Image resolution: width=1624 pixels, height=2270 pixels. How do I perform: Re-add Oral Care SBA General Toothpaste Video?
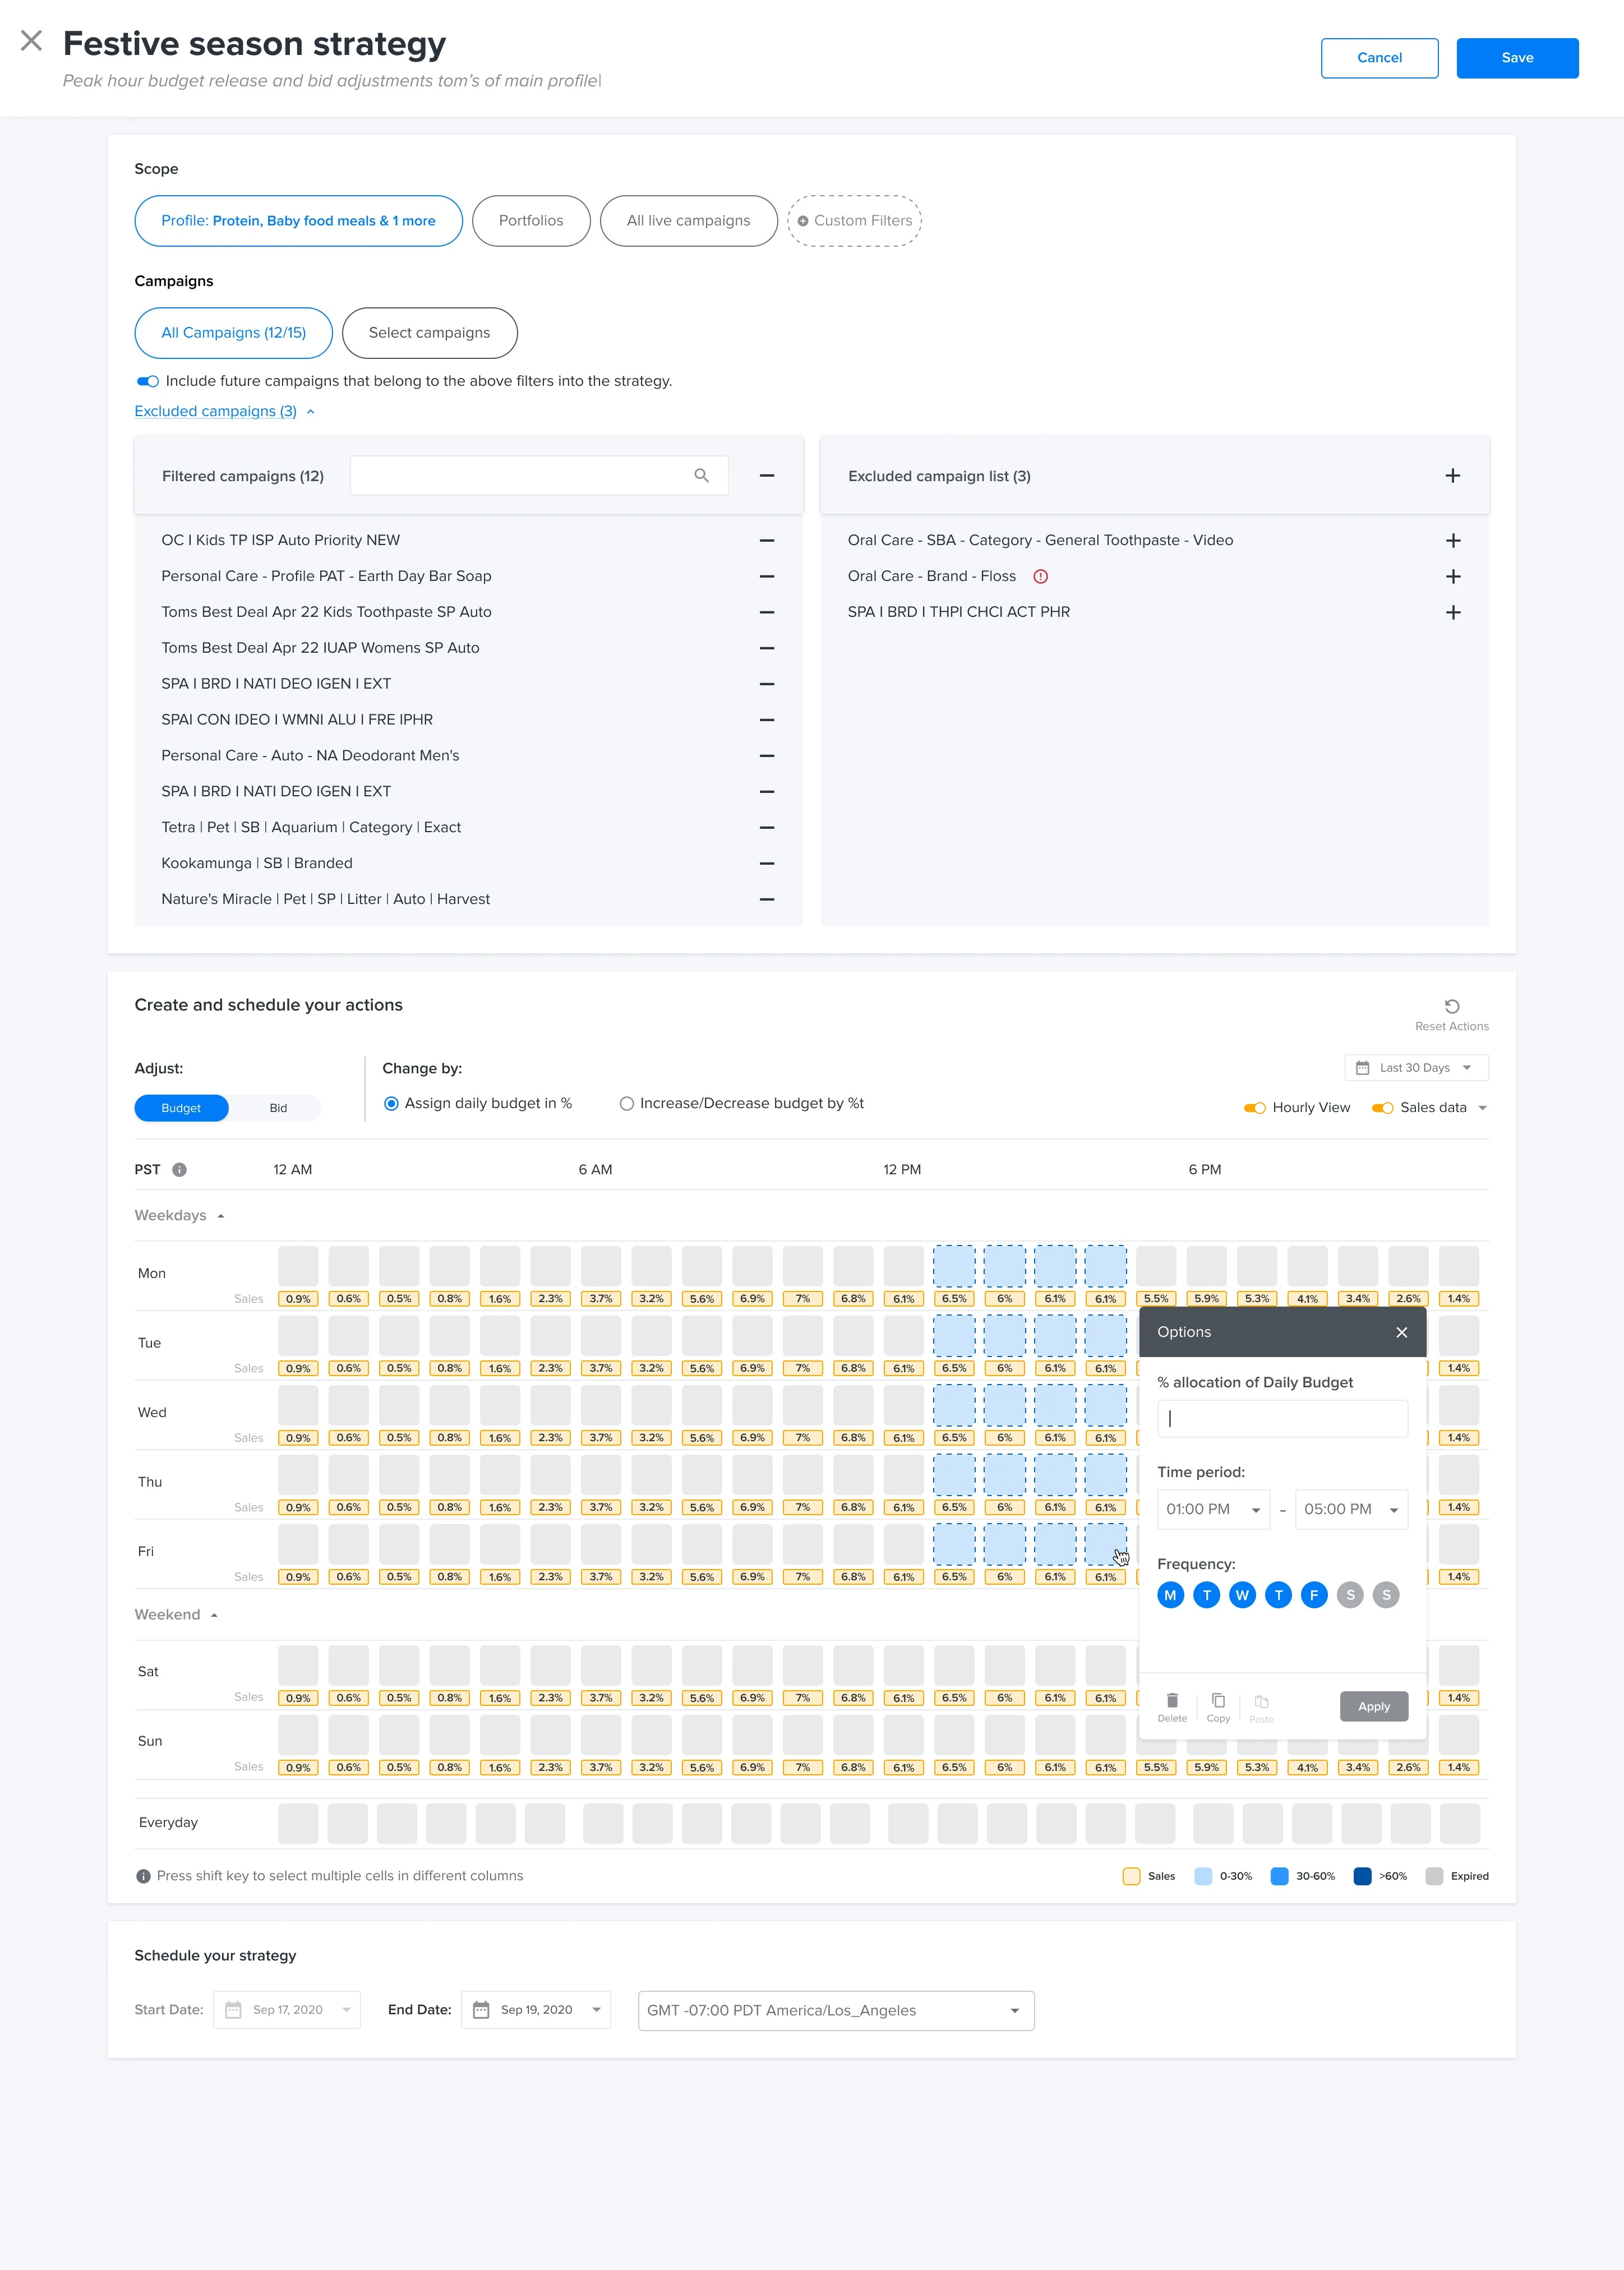coord(1453,540)
